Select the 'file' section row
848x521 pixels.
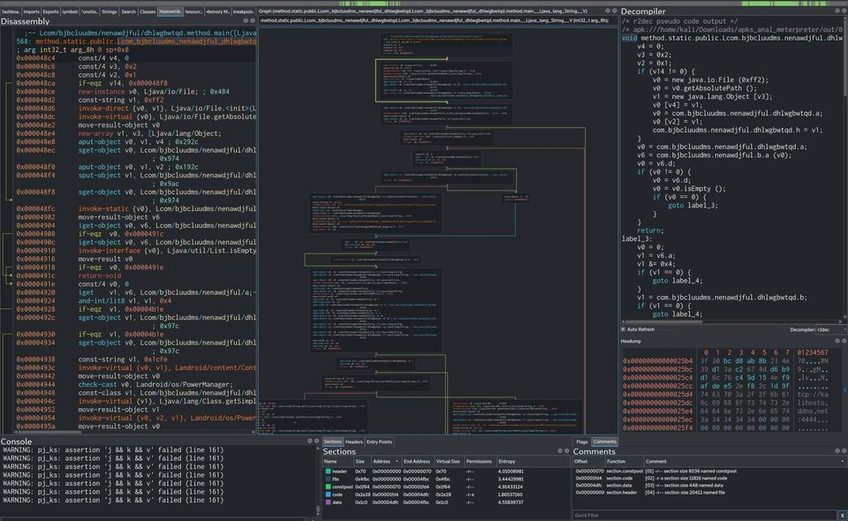pos(446,479)
